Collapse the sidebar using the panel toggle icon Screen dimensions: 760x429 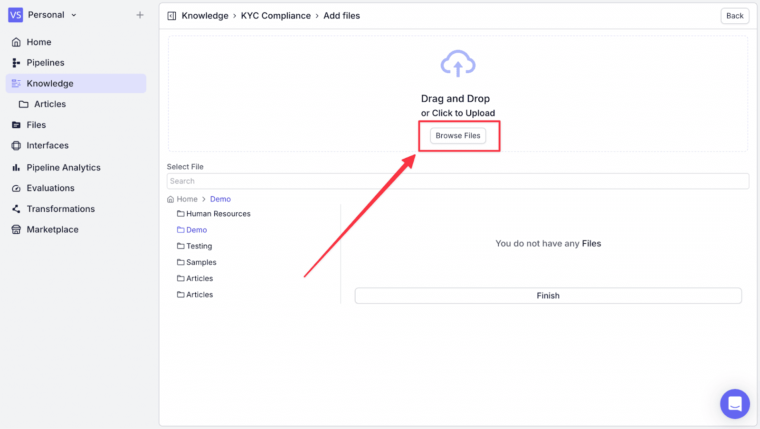pos(172,16)
